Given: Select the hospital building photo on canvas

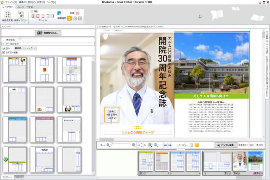Looking at the screenshot, I should (212, 63).
